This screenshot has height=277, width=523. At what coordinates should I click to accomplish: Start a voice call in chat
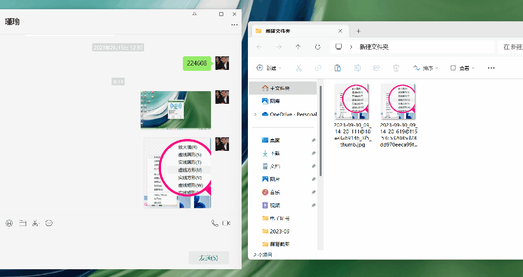215,223
